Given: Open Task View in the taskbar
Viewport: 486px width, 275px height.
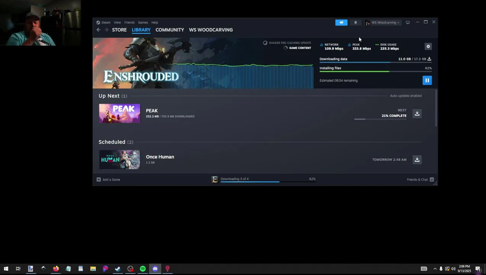Looking at the screenshot, I should tap(18, 269).
